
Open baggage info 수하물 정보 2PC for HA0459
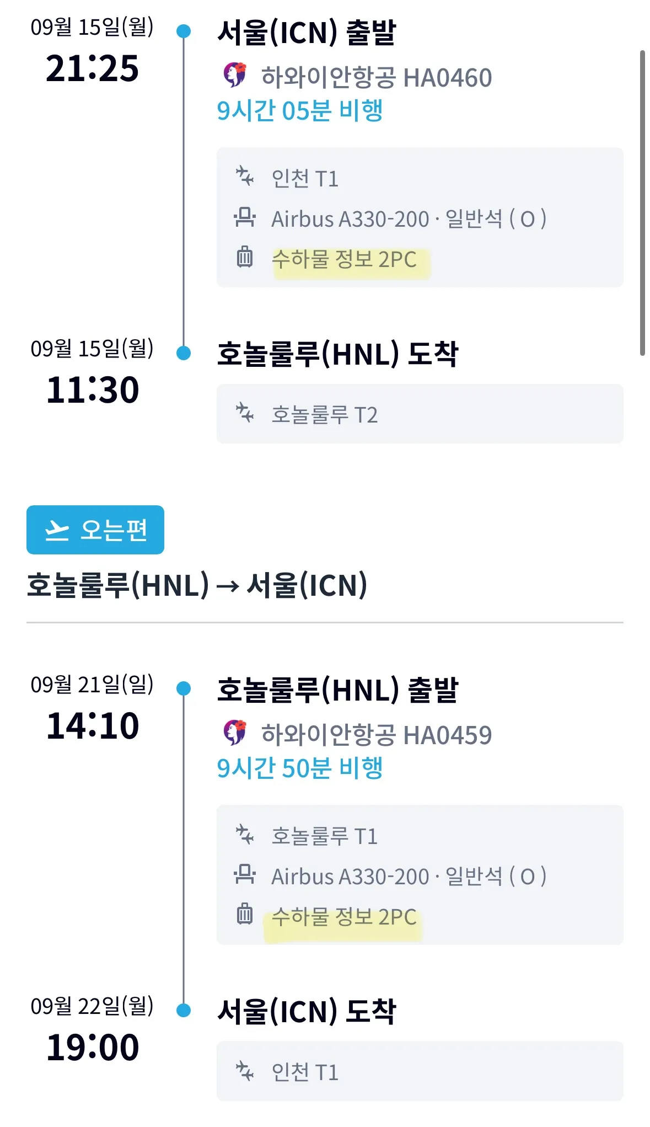pos(344,917)
